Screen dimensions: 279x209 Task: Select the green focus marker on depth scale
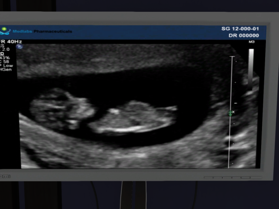click(231, 113)
